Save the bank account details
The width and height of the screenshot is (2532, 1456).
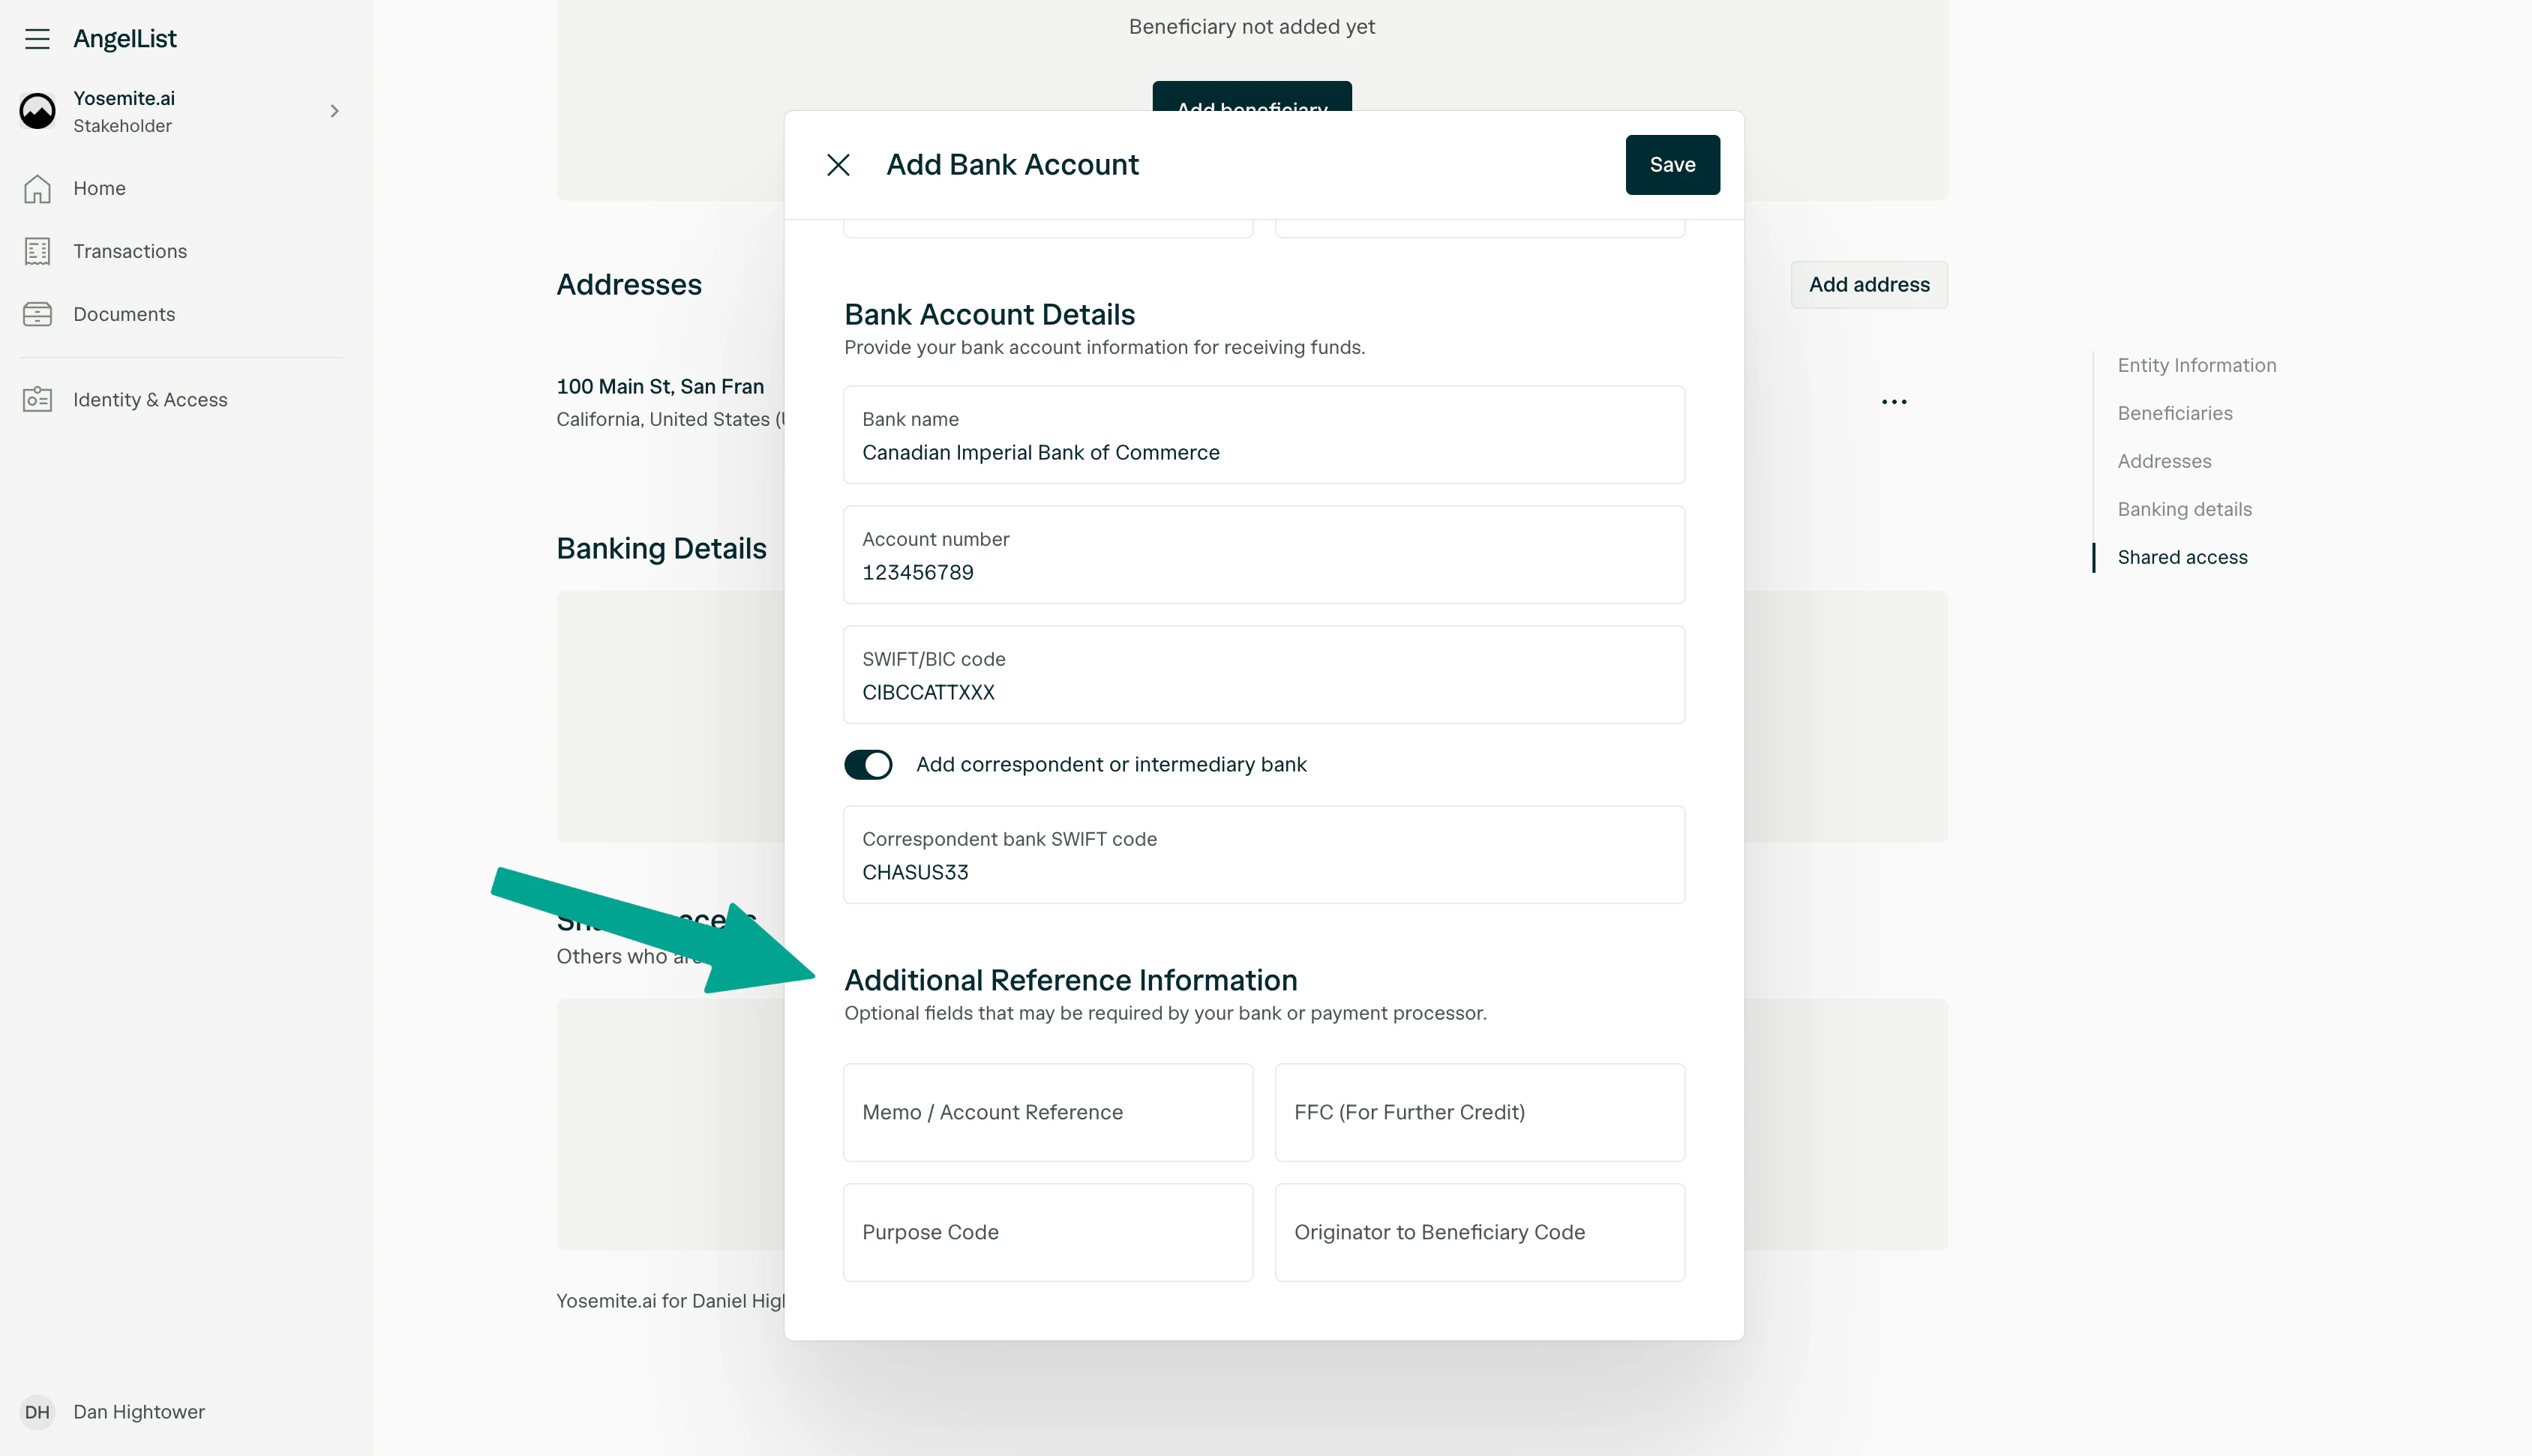point(1672,164)
